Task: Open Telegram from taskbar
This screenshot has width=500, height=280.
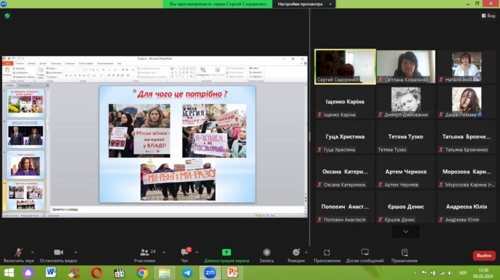Action: 187,273
